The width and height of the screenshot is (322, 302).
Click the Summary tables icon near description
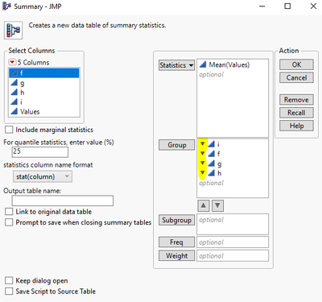point(14,30)
